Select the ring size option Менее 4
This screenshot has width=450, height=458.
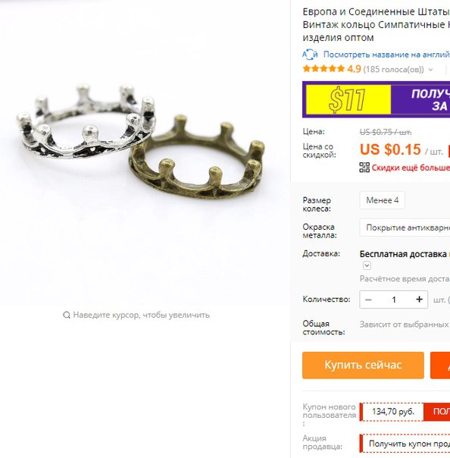pyautogui.click(x=382, y=200)
